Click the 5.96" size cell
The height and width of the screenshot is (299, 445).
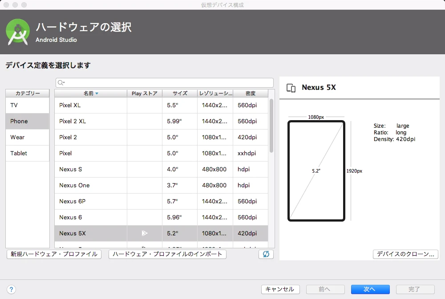pos(180,217)
